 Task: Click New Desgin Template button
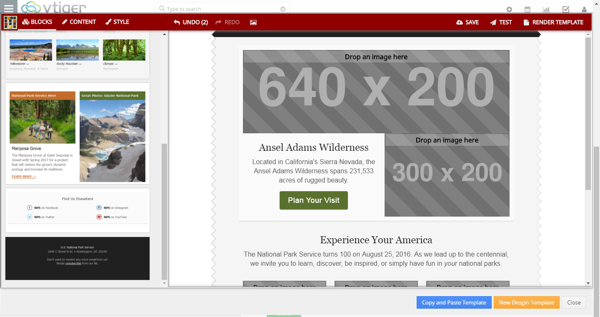[527, 302]
